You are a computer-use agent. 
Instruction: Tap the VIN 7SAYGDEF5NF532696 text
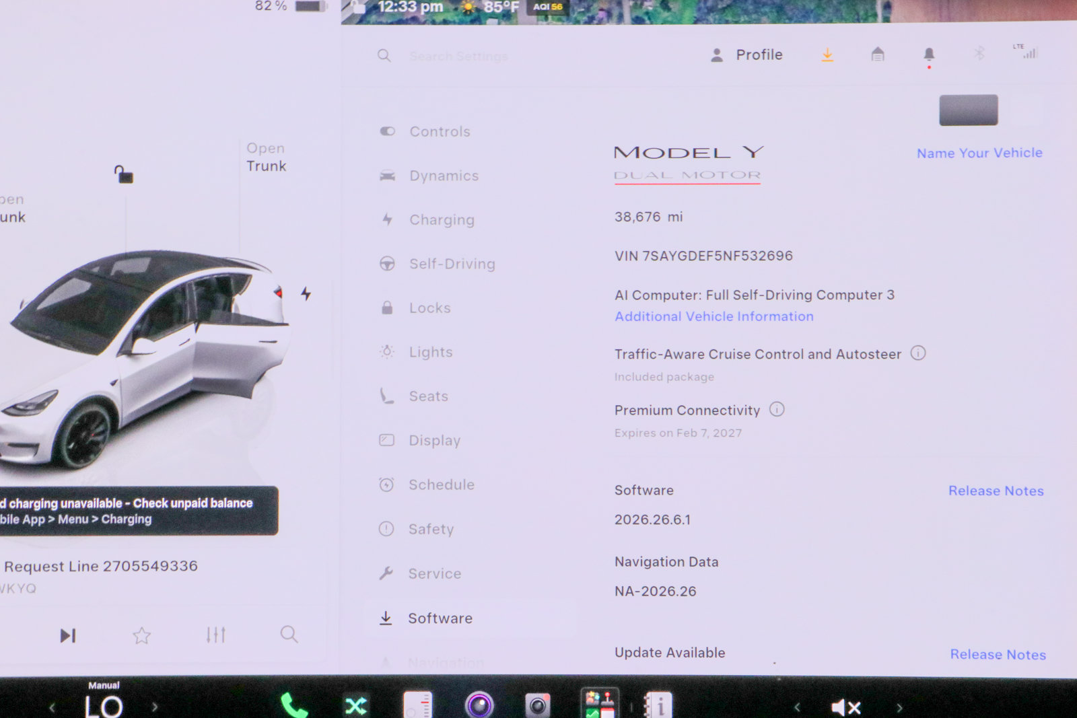coord(703,256)
